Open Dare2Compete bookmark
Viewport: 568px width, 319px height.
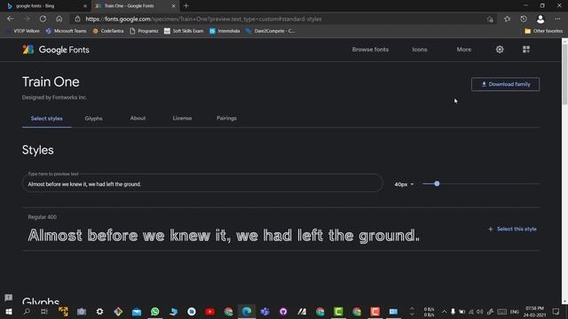tap(270, 31)
